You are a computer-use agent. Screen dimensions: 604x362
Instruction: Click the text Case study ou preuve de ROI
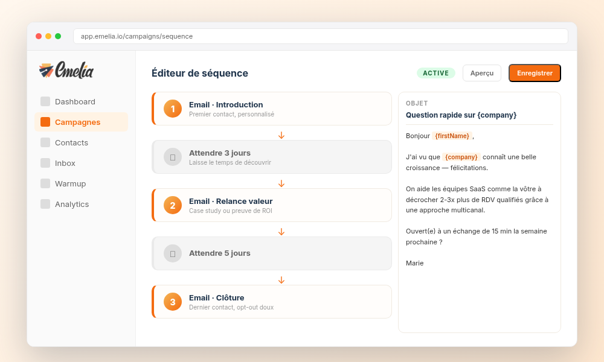click(230, 211)
